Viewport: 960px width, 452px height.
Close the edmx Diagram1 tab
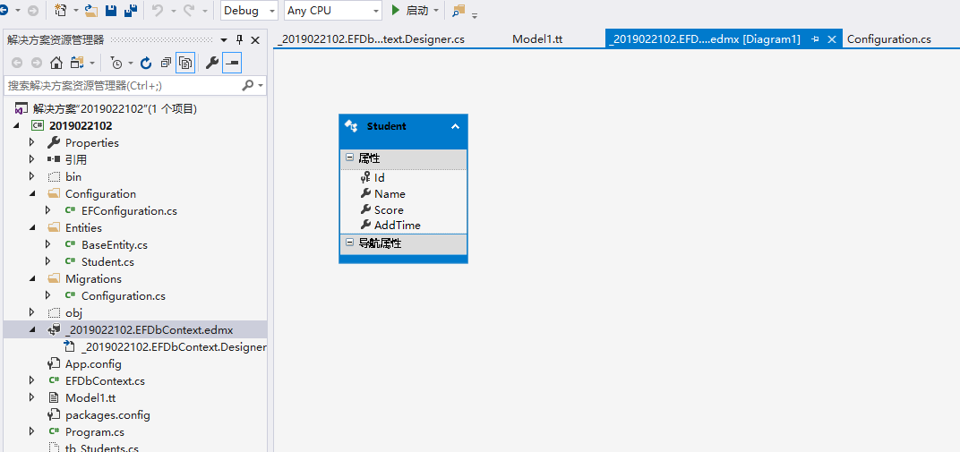(831, 39)
